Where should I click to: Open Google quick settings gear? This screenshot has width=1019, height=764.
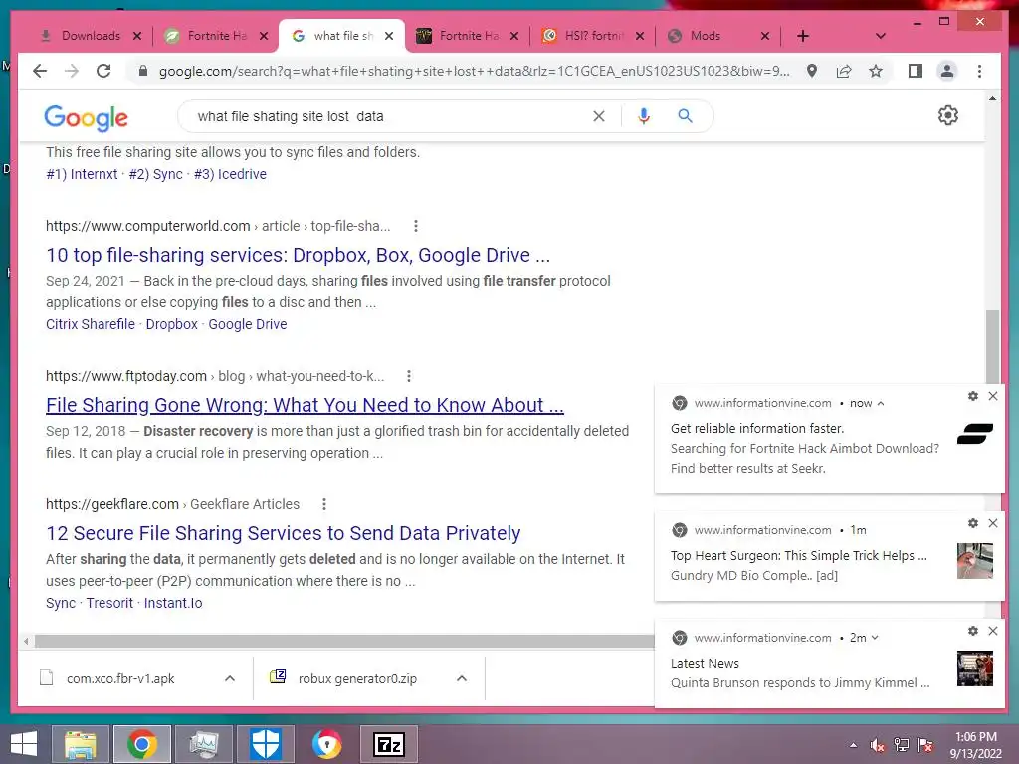pos(948,115)
